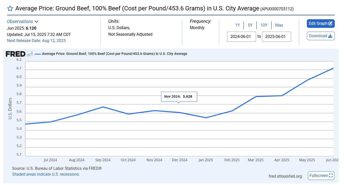Click the end date field 2025-06-01
Screen dimensions: 349x185
276,37
